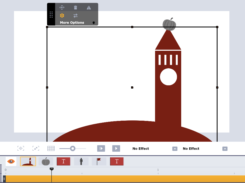Select the standing person layer thumbnail
Image resolution: width=245 pixels, height=183 pixels.
pos(81,161)
